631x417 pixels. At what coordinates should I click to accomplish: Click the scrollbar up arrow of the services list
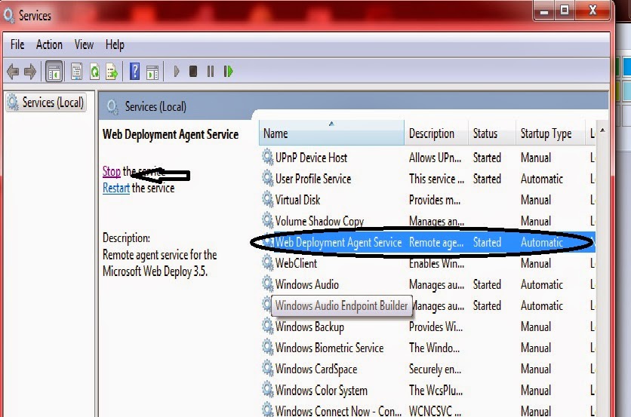pyautogui.click(x=602, y=130)
